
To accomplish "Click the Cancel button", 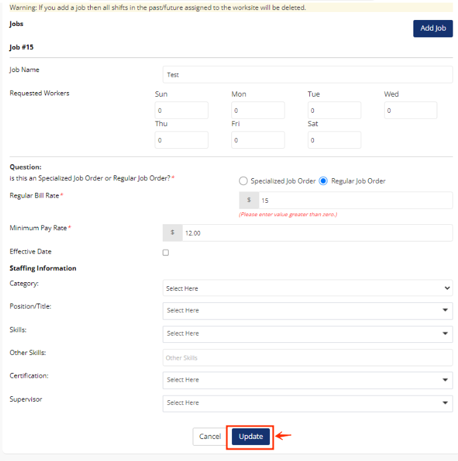I will (209, 436).
